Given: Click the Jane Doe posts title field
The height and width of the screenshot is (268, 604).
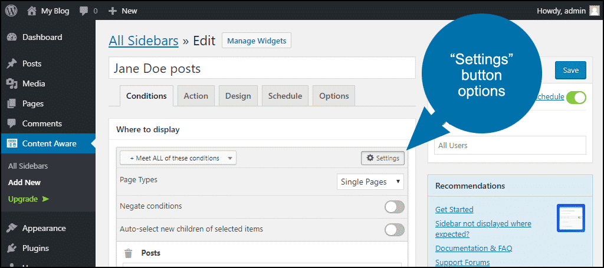Looking at the screenshot, I should tap(262, 68).
